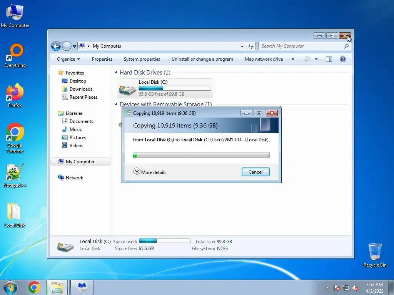Open the Recycle Bin

375,255
